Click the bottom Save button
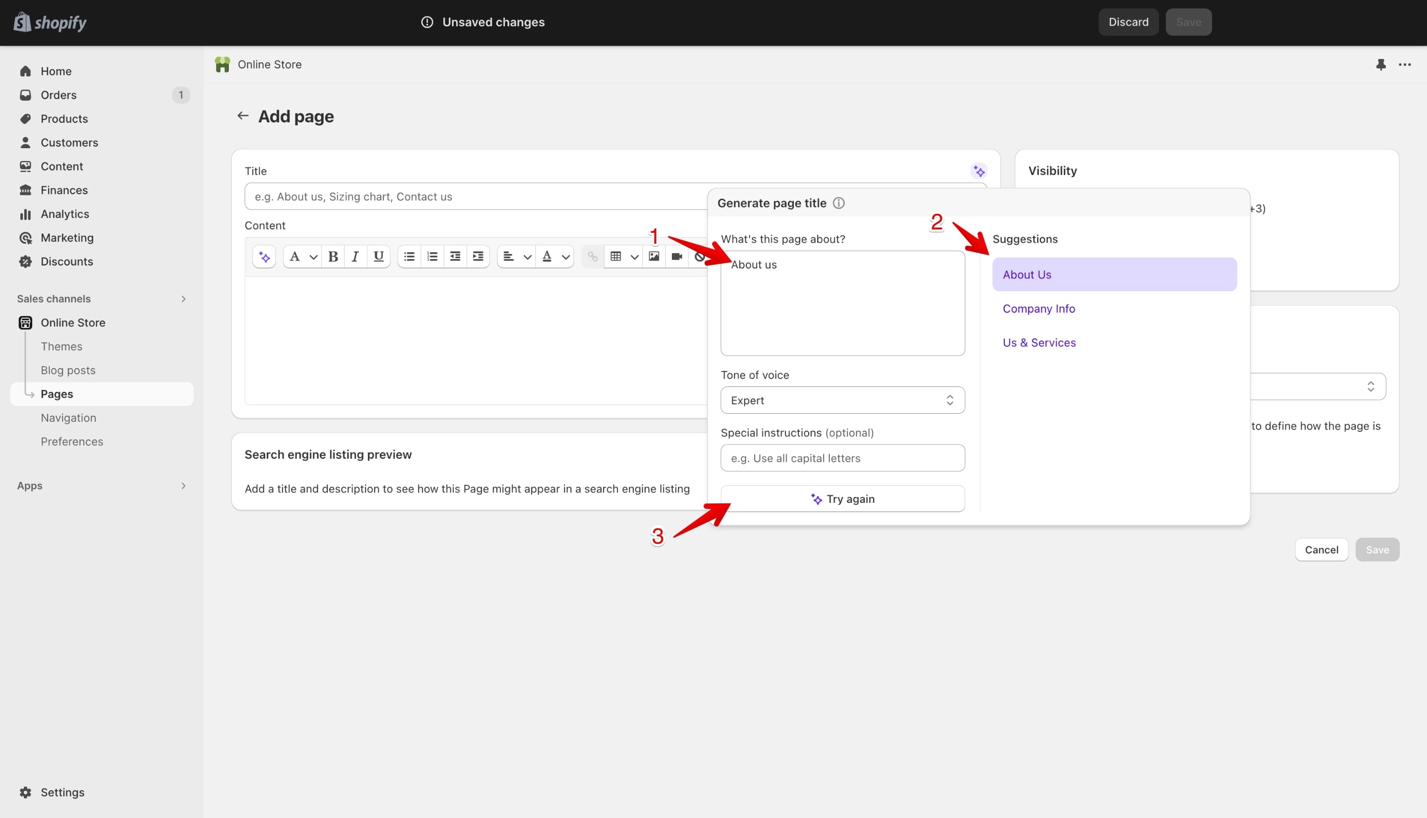 point(1377,550)
